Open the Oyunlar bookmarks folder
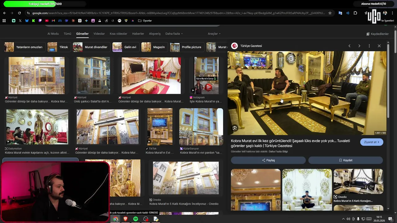This screenshot has width=397, height=223. click(145, 21)
